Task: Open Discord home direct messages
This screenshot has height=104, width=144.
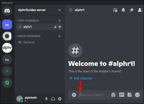Action: pos(7,11)
